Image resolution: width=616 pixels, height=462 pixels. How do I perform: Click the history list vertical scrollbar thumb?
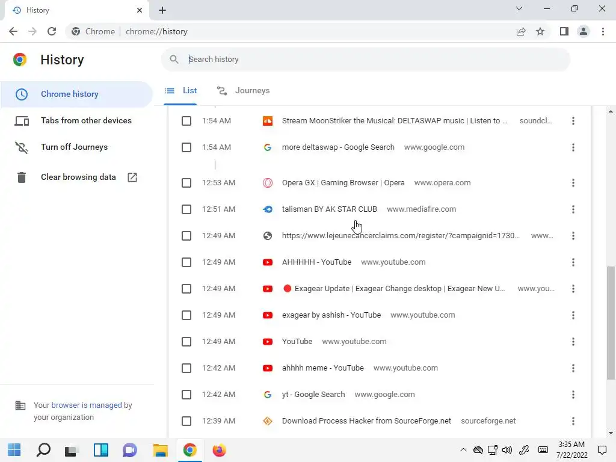(611, 323)
